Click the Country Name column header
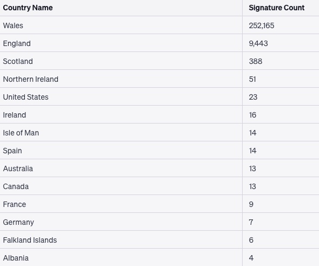The width and height of the screenshot is (319, 266). (x=28, y=8)
